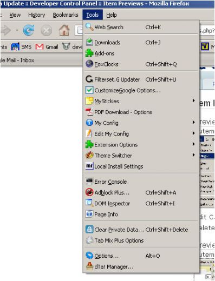The height and width of the screenshot is (281, 215).
Task: Click the MyStickies yellow note icon
Action: (x=89, y=101)
